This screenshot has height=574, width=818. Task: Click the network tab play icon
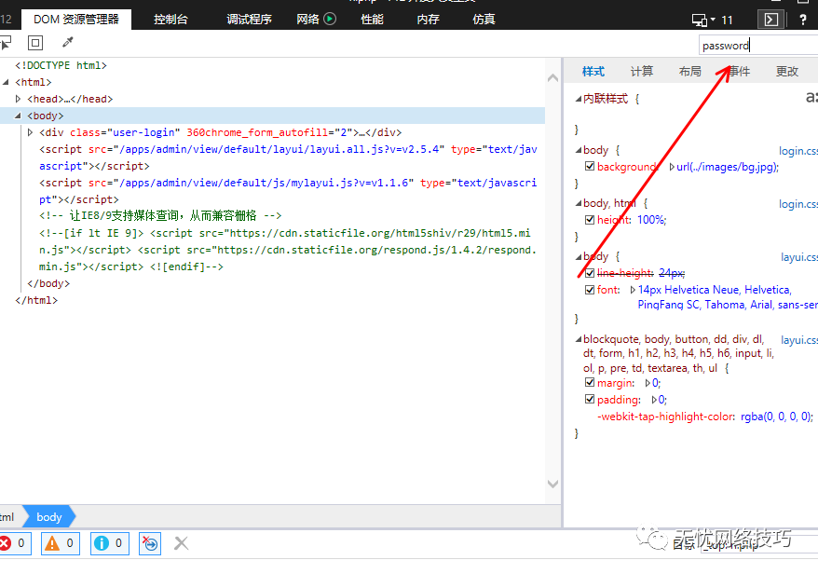pos(330,20)
